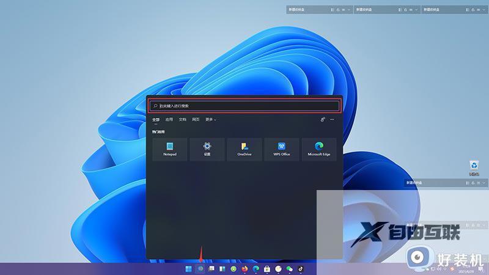This screenshot has height=275, width=489.
Task: Open the ellipsis options menu in the search panel
Action: [332, 119]
